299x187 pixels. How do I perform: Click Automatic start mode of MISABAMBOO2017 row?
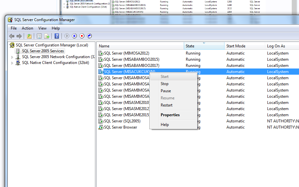pos(236,66)
